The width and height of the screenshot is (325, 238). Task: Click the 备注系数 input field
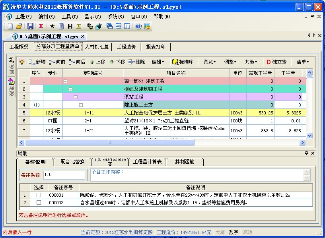point(64,175)
